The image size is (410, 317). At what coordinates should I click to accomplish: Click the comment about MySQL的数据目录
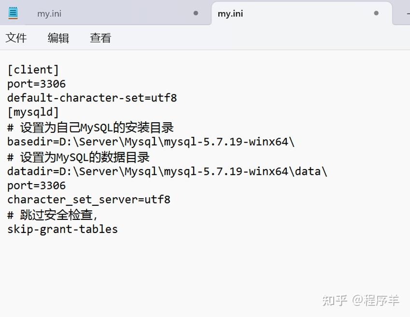[x=78, y=157]
